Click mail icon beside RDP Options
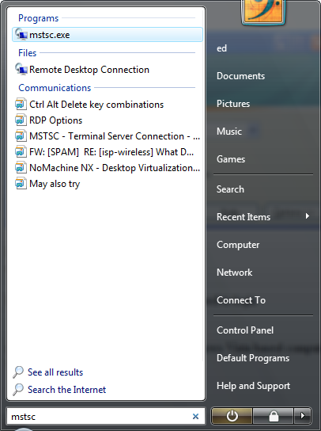 [x=21, y=120]
